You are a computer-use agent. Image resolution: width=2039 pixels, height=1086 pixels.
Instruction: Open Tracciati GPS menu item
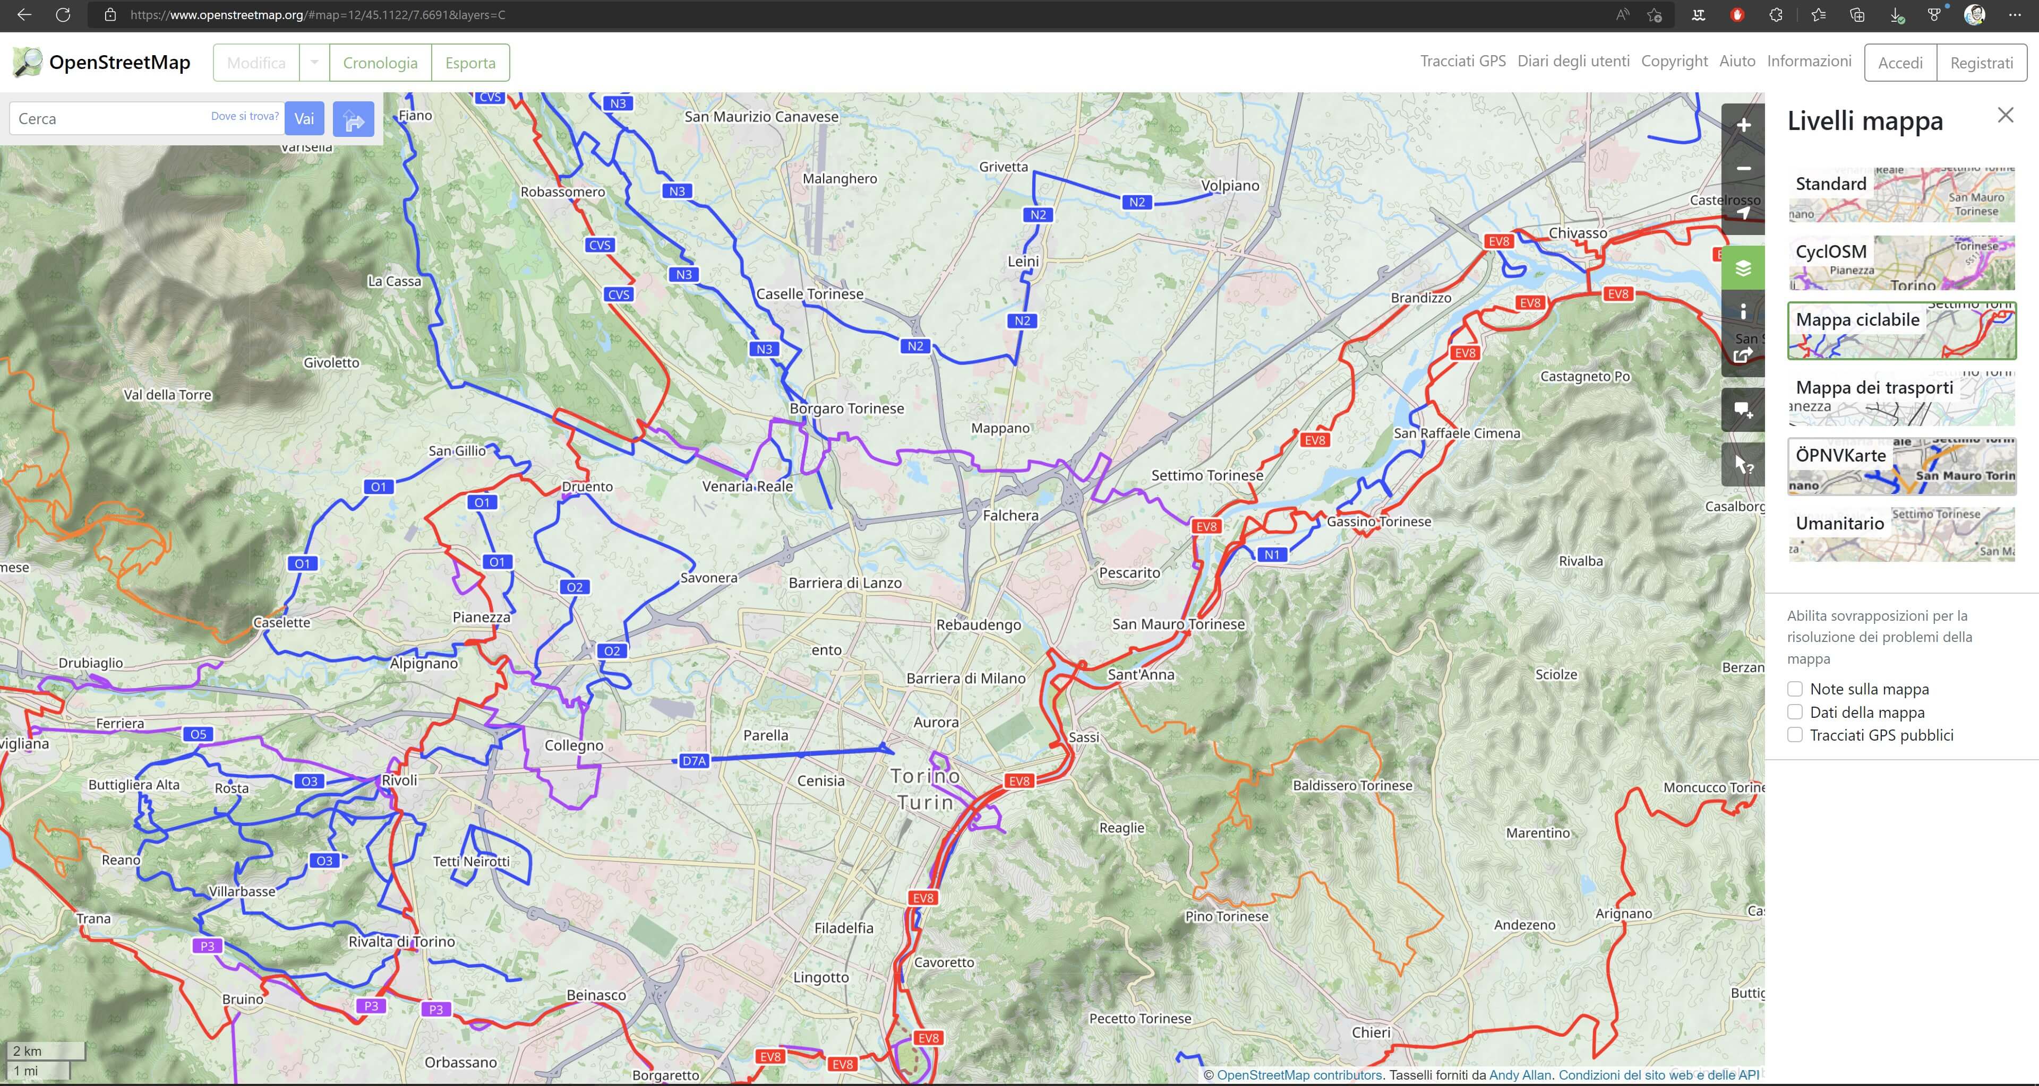coord(1463,61)
